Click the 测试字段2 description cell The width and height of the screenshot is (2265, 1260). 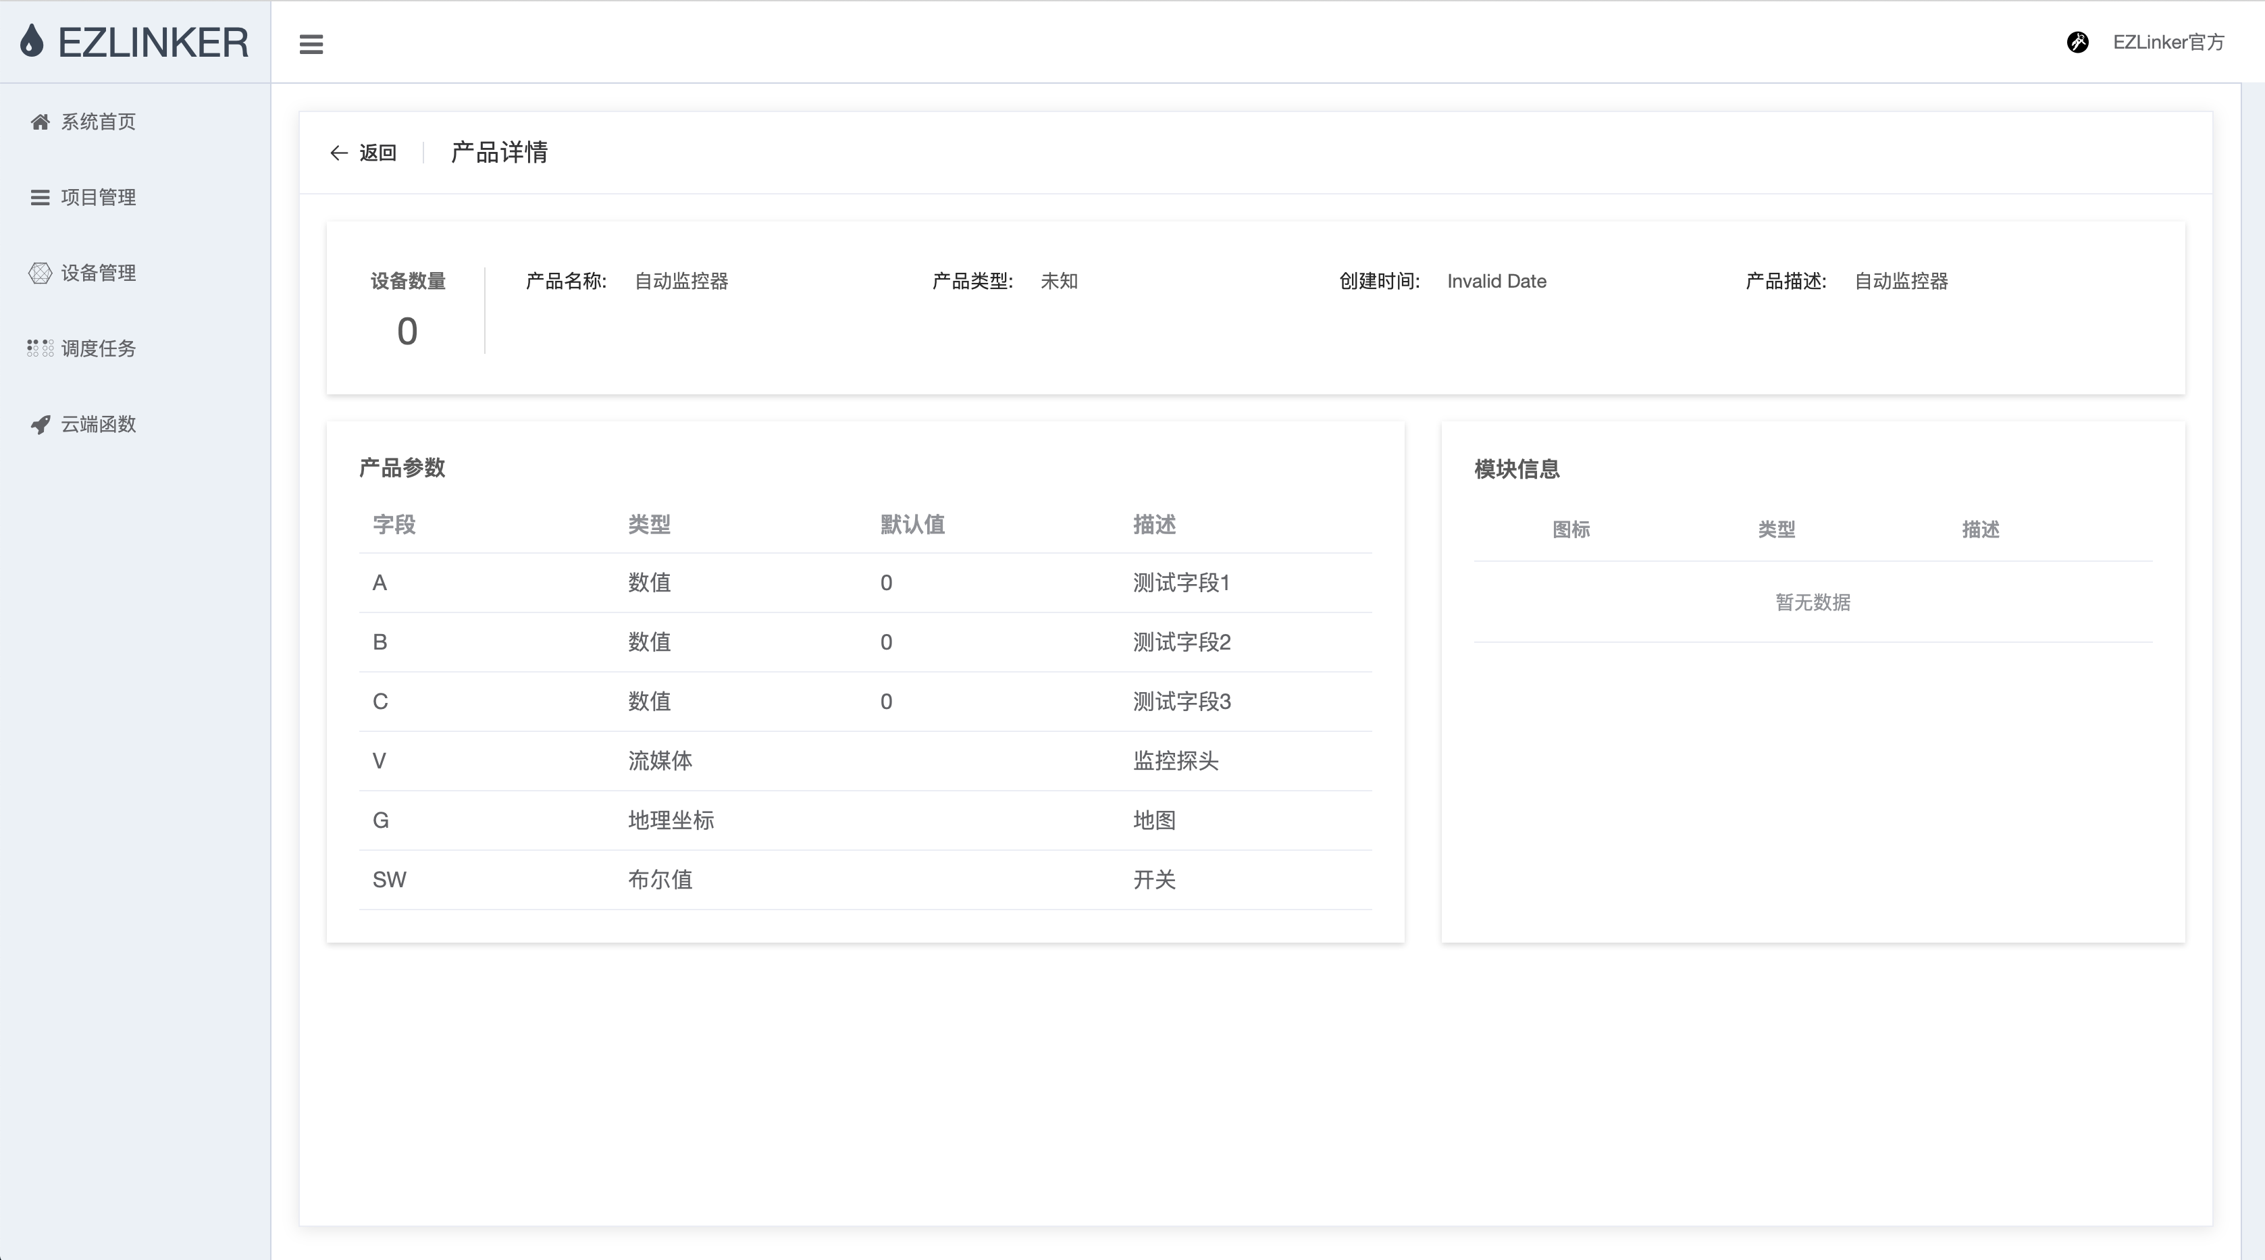coord(1182,643)
